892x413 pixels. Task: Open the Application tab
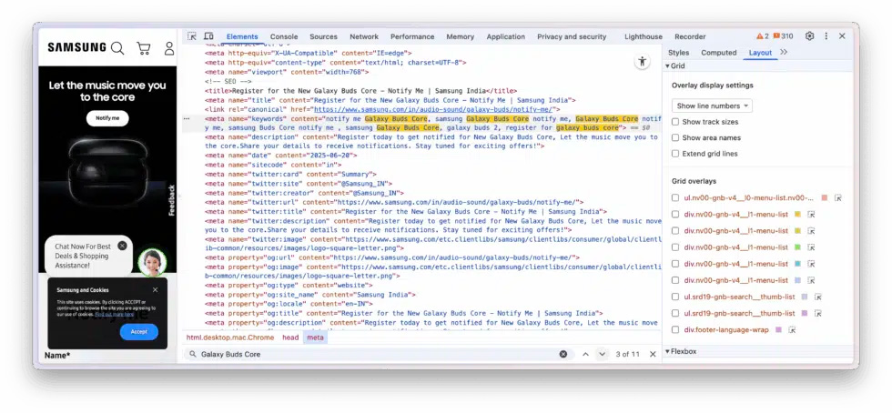click(x=506, y=36)
